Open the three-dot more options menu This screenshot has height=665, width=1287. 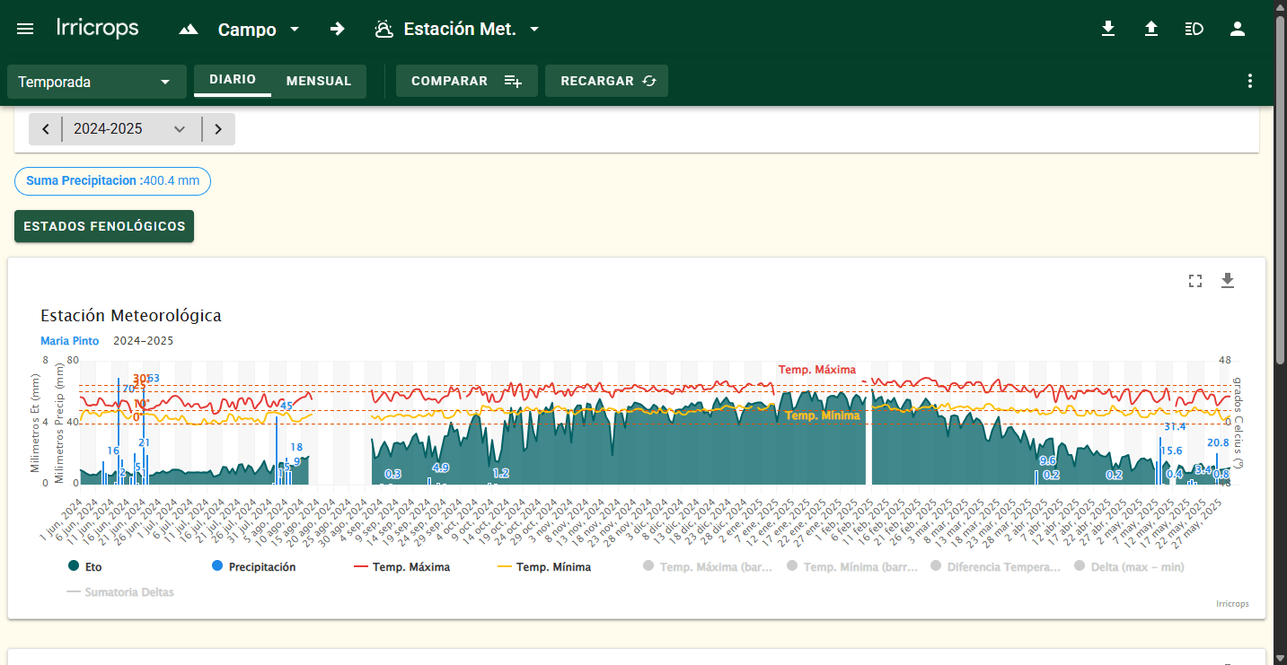(x=1249, y=81)
